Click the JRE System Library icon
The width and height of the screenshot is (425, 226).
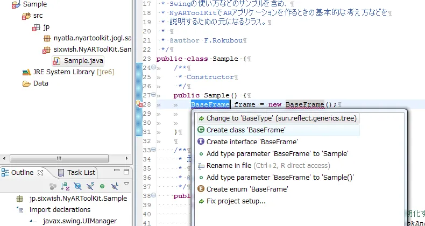26,72
